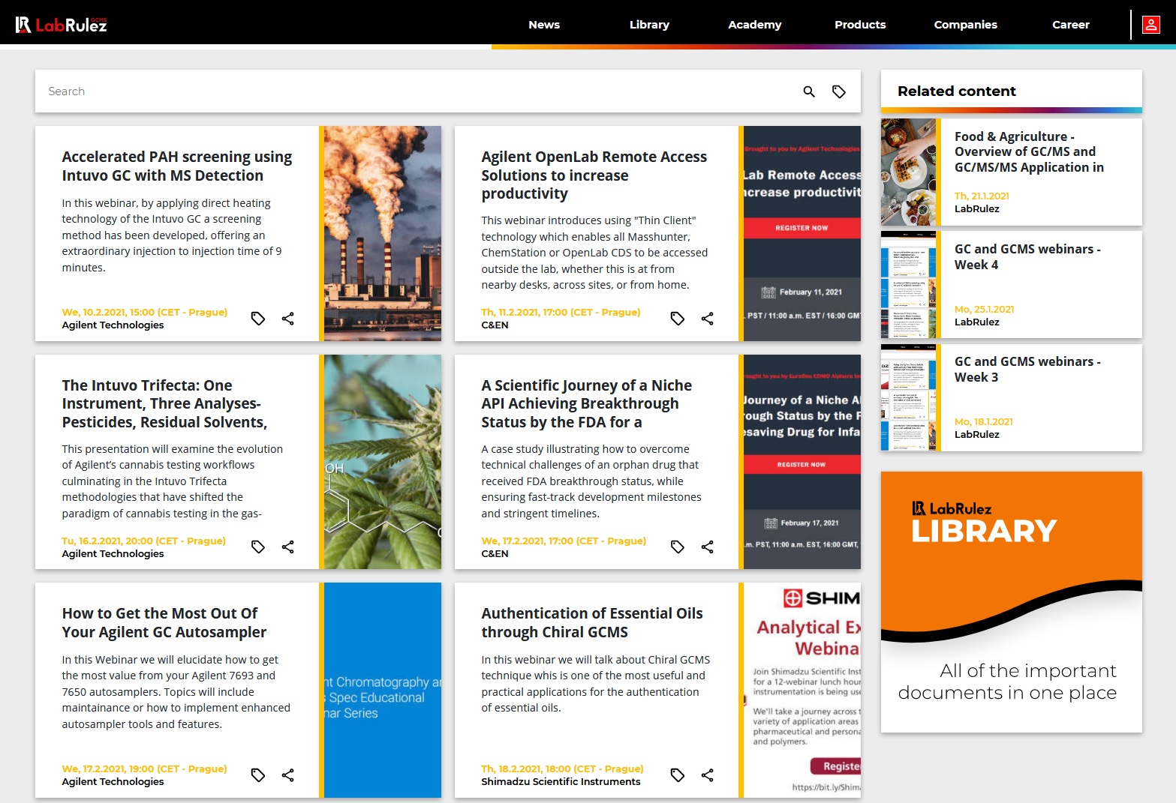Open the orange LabRulez Library banner
Viewport: 1176px width, 803px height.
pos(1012,602)
